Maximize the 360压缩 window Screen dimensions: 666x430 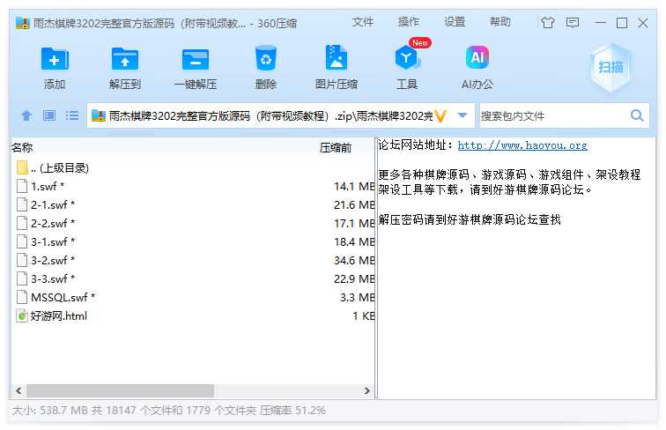pyautogui.click(x=622, y=23)
